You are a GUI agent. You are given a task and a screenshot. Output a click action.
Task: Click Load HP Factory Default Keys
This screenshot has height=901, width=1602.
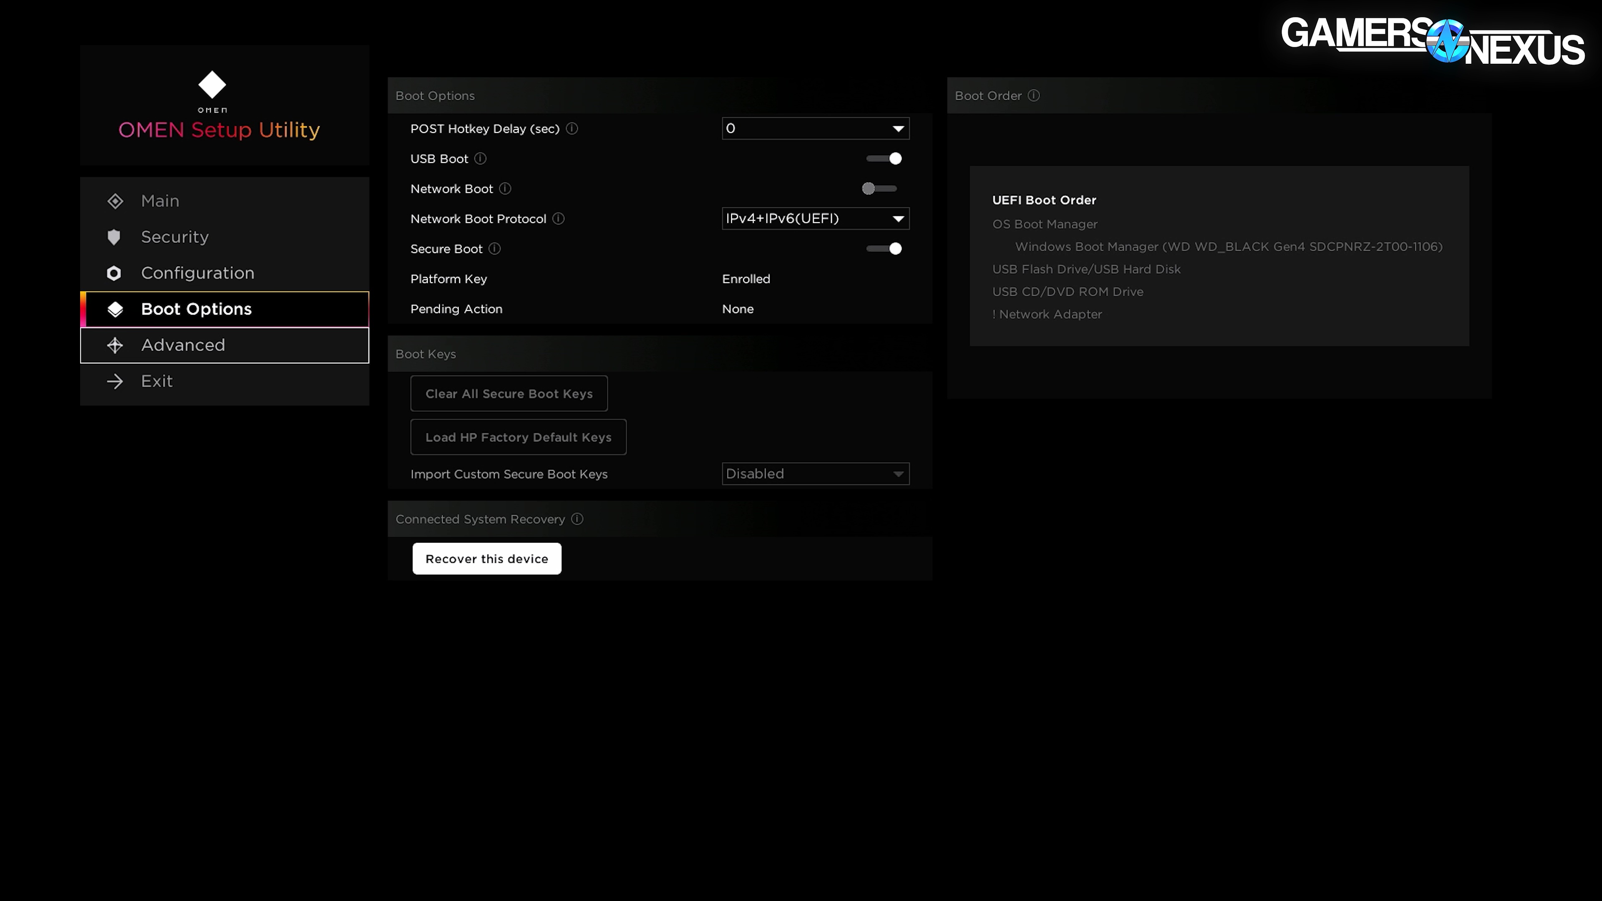[518, 437]
